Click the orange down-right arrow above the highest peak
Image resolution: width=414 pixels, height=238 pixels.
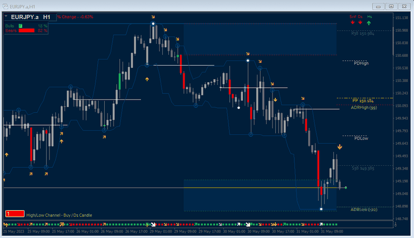(x=153, y=17)
